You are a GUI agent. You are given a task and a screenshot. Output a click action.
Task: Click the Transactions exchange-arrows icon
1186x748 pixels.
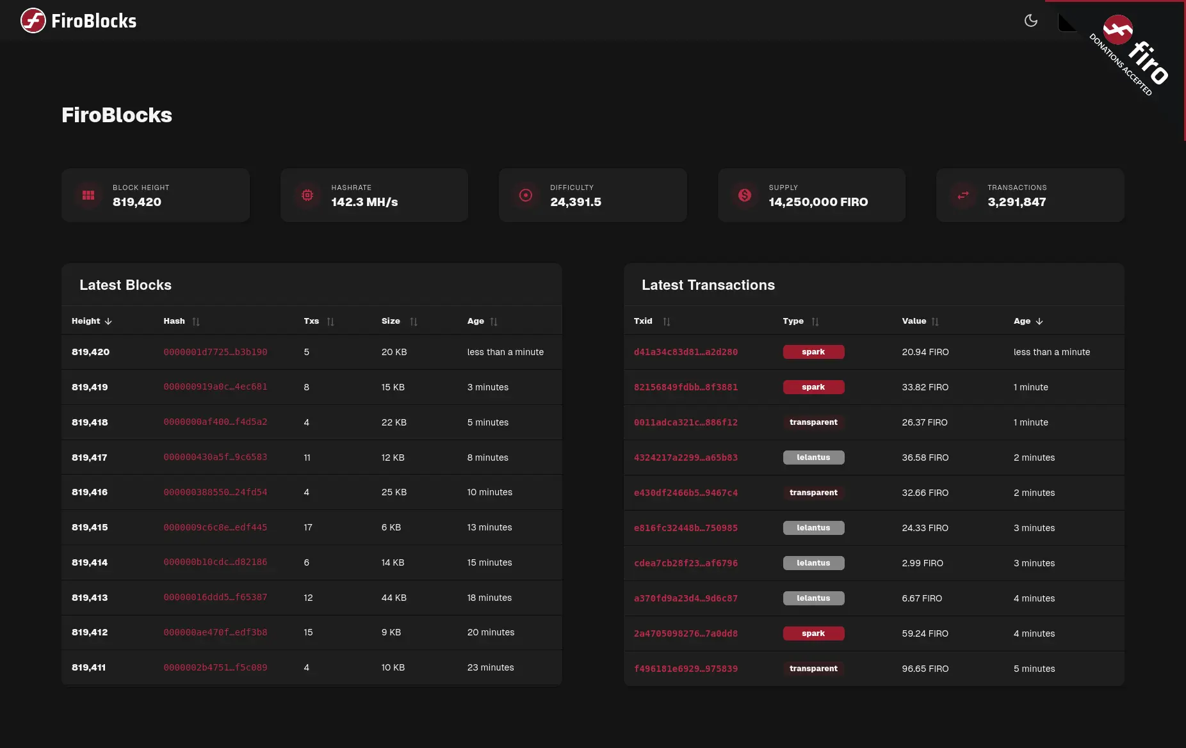pos(963,195)
